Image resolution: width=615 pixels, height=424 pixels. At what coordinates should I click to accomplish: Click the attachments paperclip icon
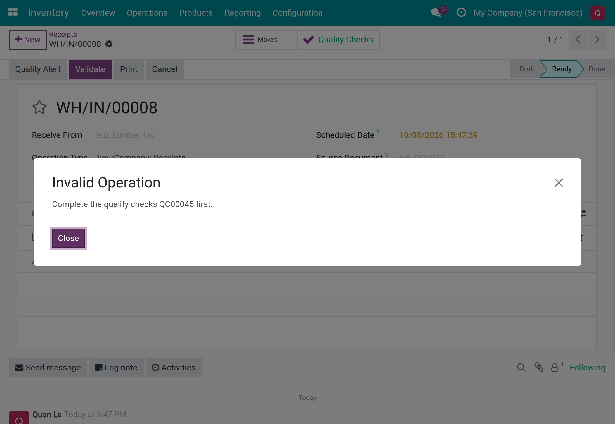coord(539,367)
